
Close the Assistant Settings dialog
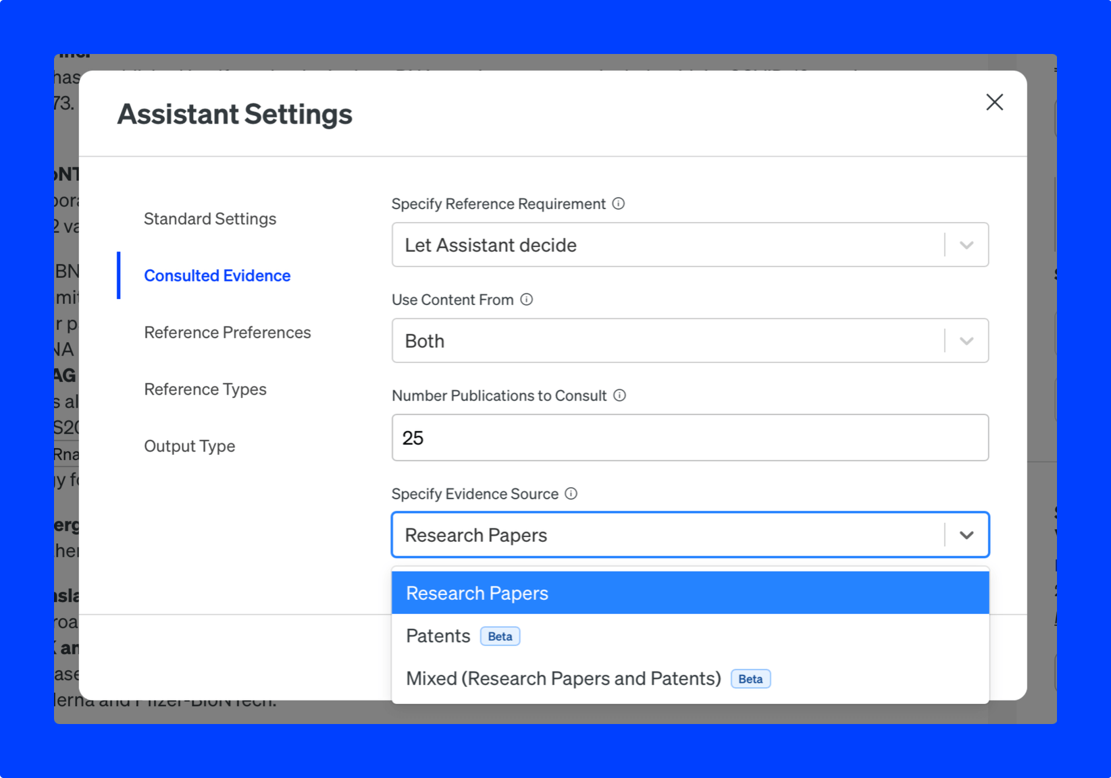click(x=994, y=103)
